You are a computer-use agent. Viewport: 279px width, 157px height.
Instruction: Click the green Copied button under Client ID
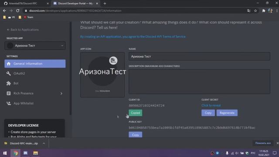point(136,113)
